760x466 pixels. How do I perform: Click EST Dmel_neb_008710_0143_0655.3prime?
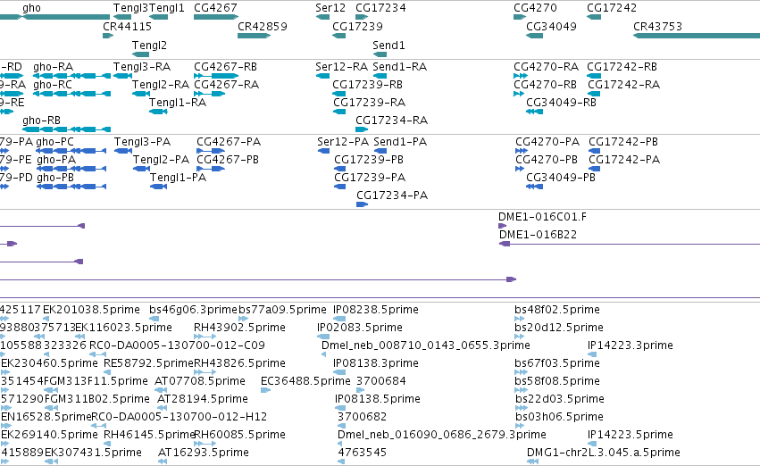pyautogui.click(x=426, y=345)
